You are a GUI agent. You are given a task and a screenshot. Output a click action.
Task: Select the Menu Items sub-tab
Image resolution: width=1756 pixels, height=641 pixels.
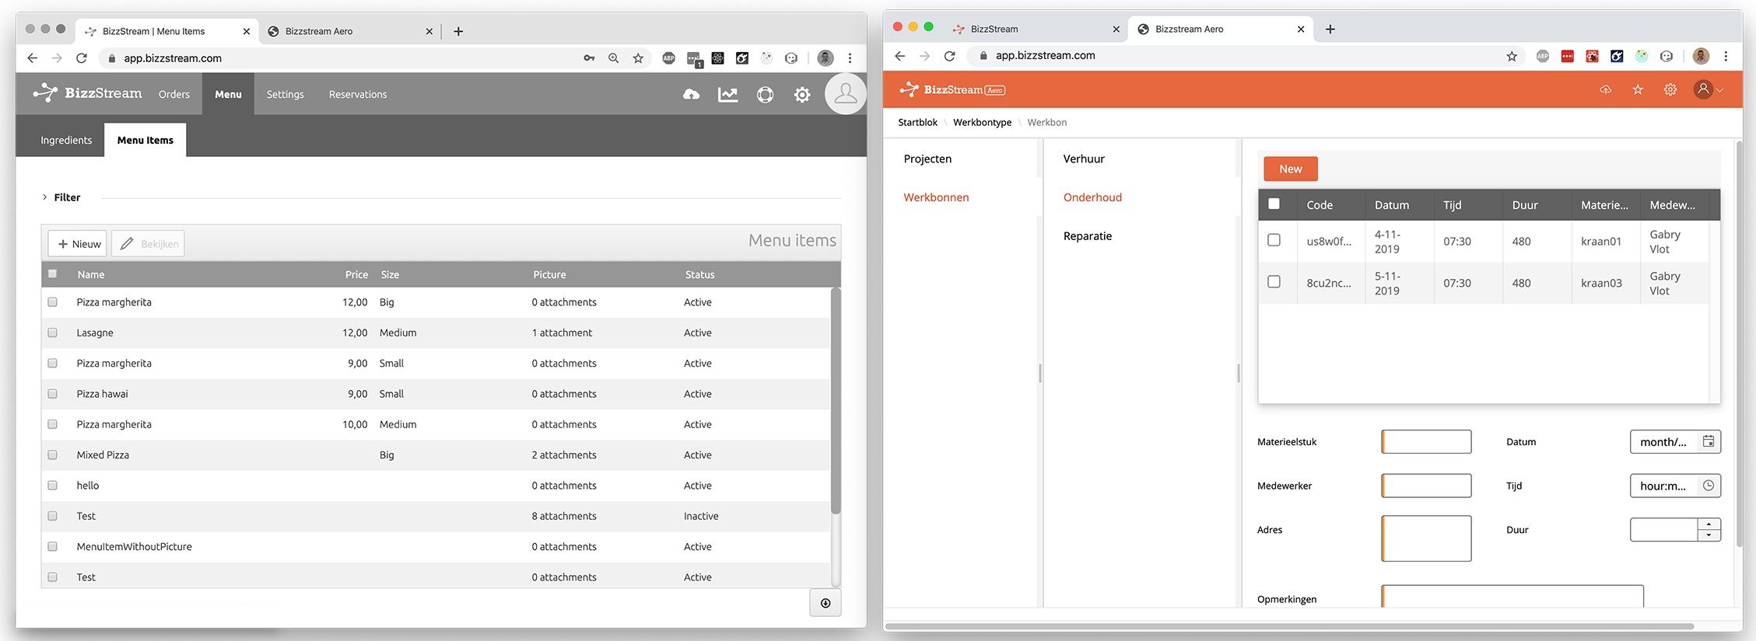tap(145, 140)
